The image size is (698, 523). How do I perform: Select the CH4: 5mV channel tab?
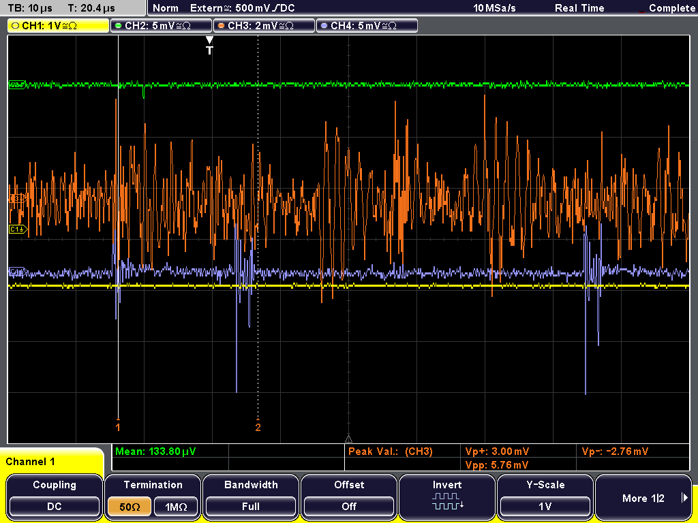367,26
